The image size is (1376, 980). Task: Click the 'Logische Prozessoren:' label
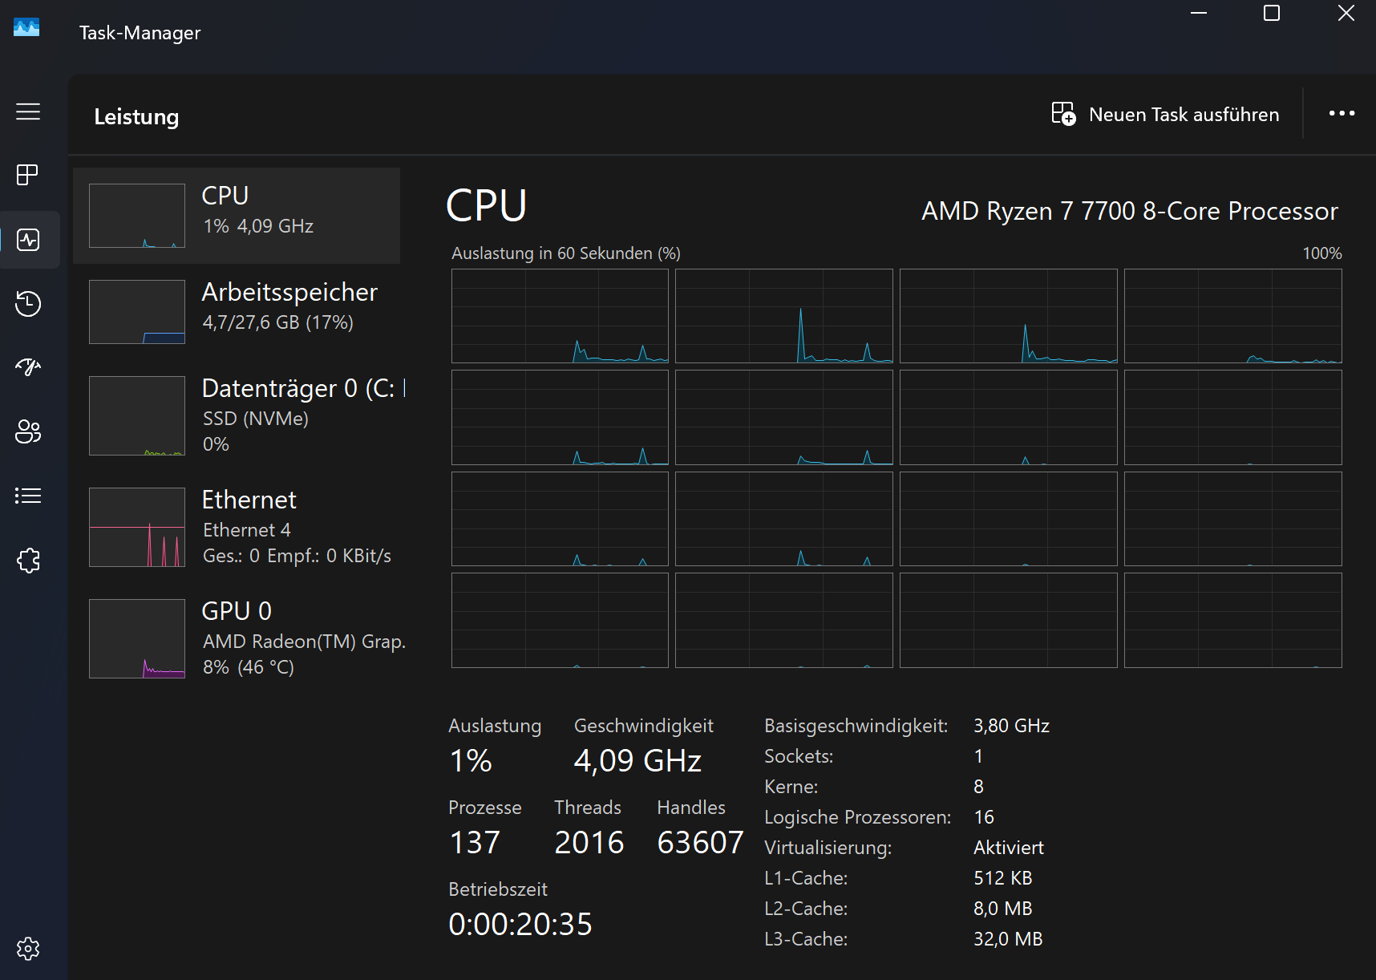tap(858, 817)
